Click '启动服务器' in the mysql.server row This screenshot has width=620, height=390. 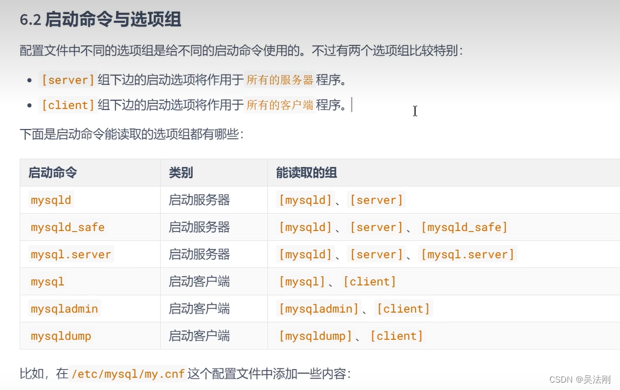pyautogui.click(x=200, y=255)
